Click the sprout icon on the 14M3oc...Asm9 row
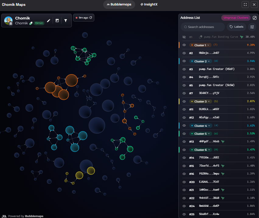The width and height of the screenshot is (259, 218). point(223,190)
